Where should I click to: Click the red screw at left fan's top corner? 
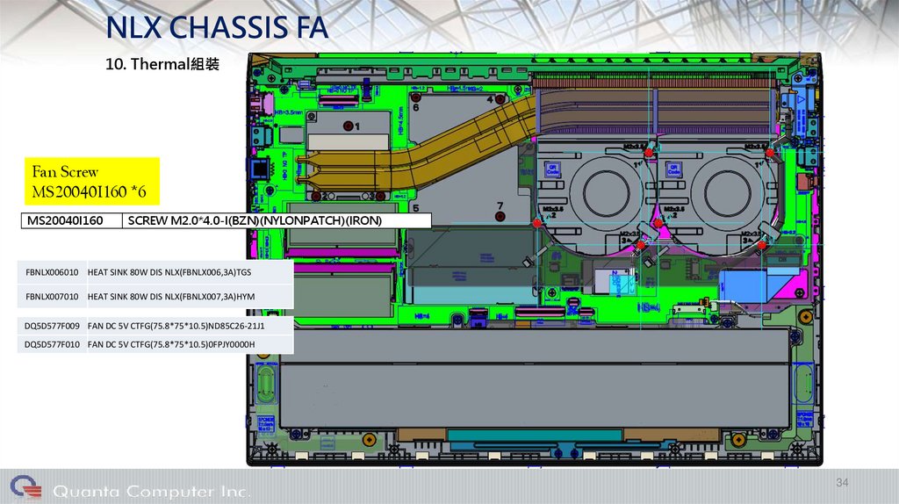649,153
